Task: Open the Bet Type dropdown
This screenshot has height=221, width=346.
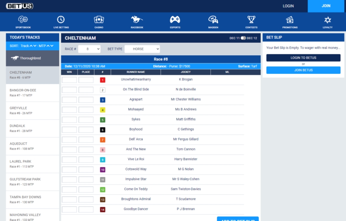Action: [142, 49]
